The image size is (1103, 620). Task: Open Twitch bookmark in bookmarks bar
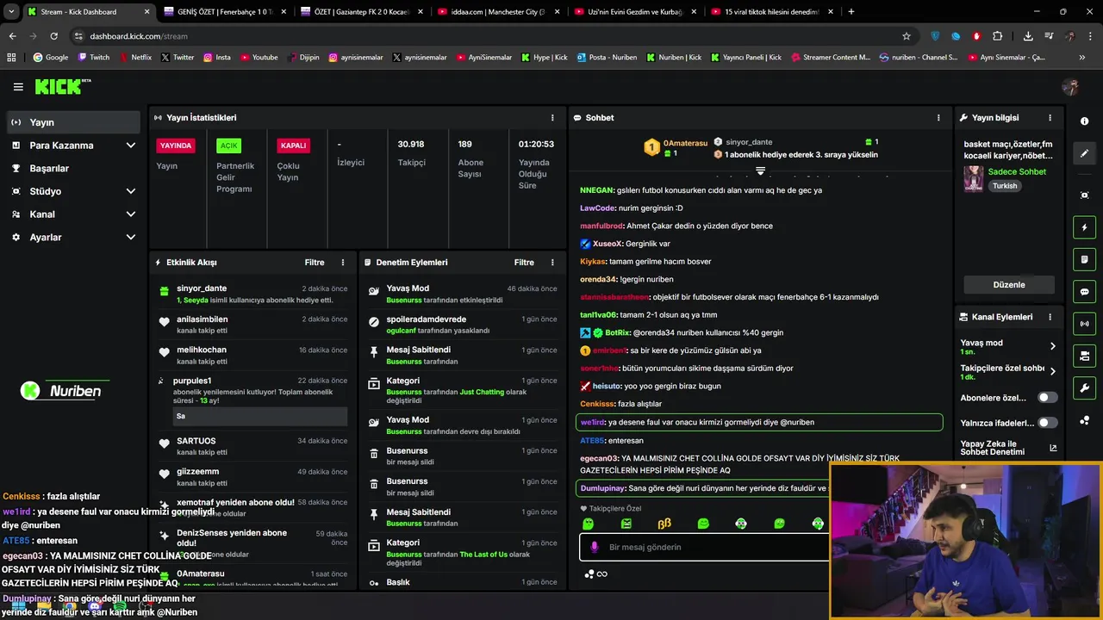click(x=93, y=58)
